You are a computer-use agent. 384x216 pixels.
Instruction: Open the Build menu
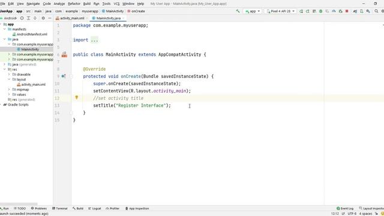(x=87, y=4)
